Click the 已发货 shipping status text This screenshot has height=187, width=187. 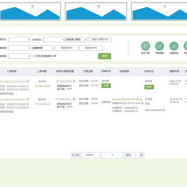point(149,99)
